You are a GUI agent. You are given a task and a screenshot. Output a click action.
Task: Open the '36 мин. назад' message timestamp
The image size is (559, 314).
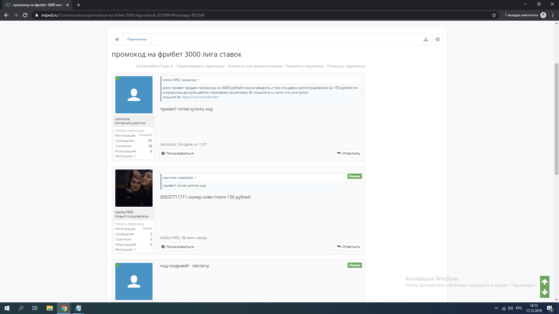(194, 238)
